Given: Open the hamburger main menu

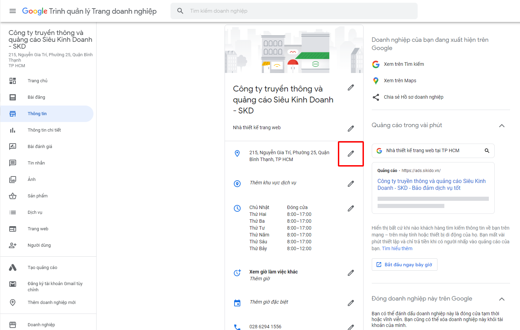Looking at the screenshot, I should point(13,11).
